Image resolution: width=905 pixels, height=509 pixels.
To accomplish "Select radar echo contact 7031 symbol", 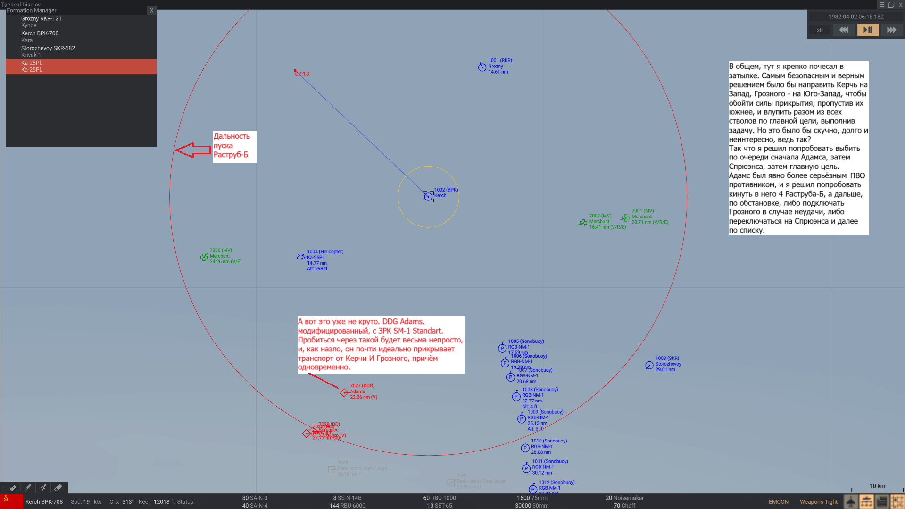I will (451, 482).
